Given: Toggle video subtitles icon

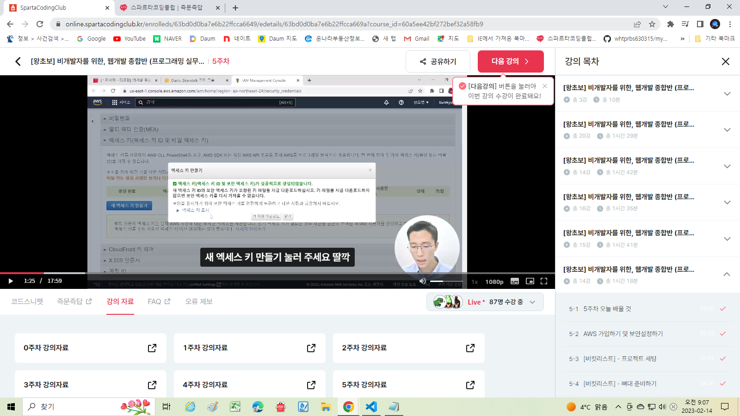Looking at the screenshot, I should tap(515, 281).
